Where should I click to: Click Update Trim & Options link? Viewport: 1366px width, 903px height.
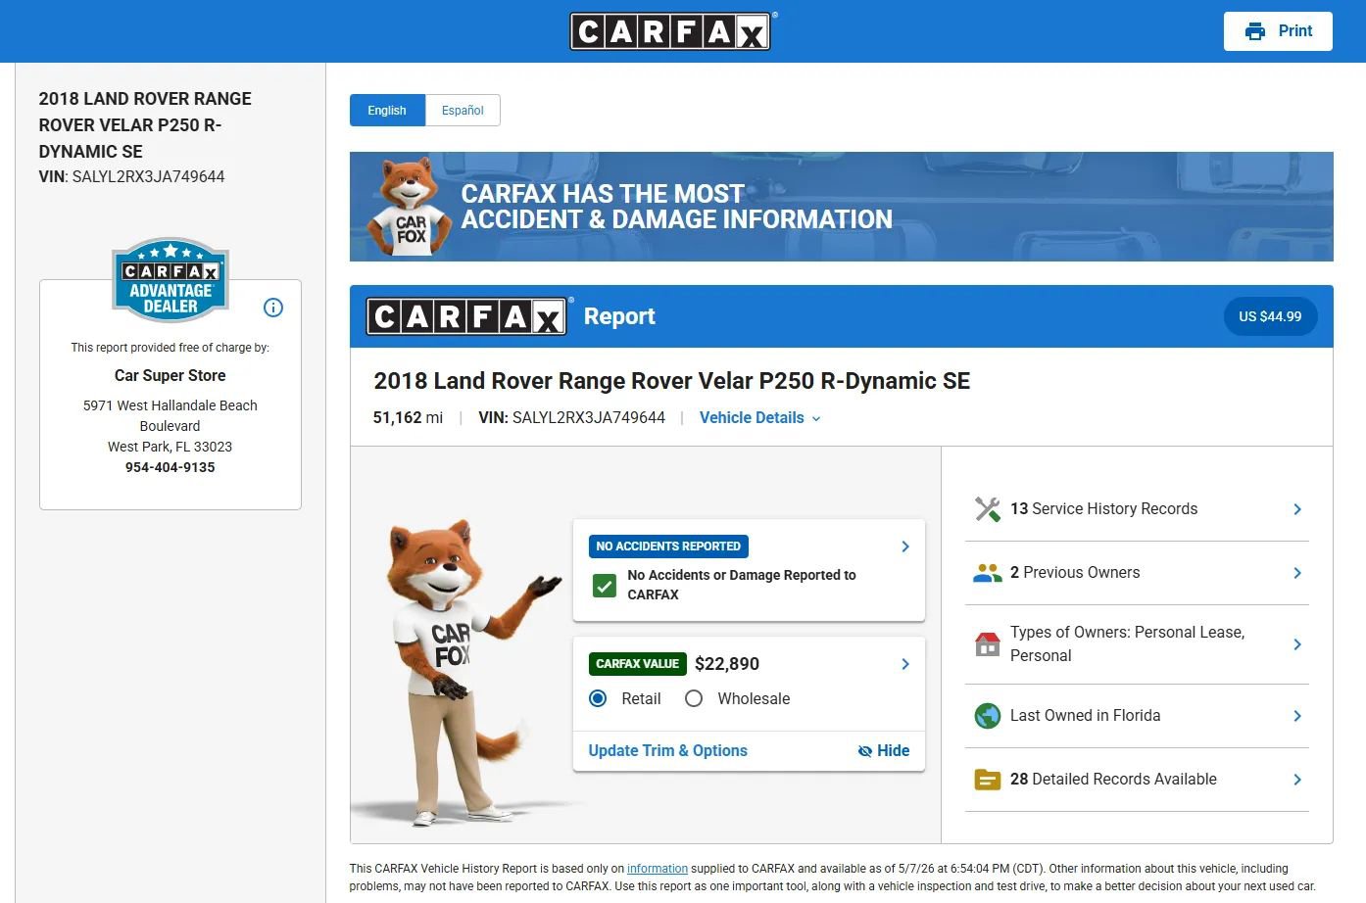click(x=667, y=751)
